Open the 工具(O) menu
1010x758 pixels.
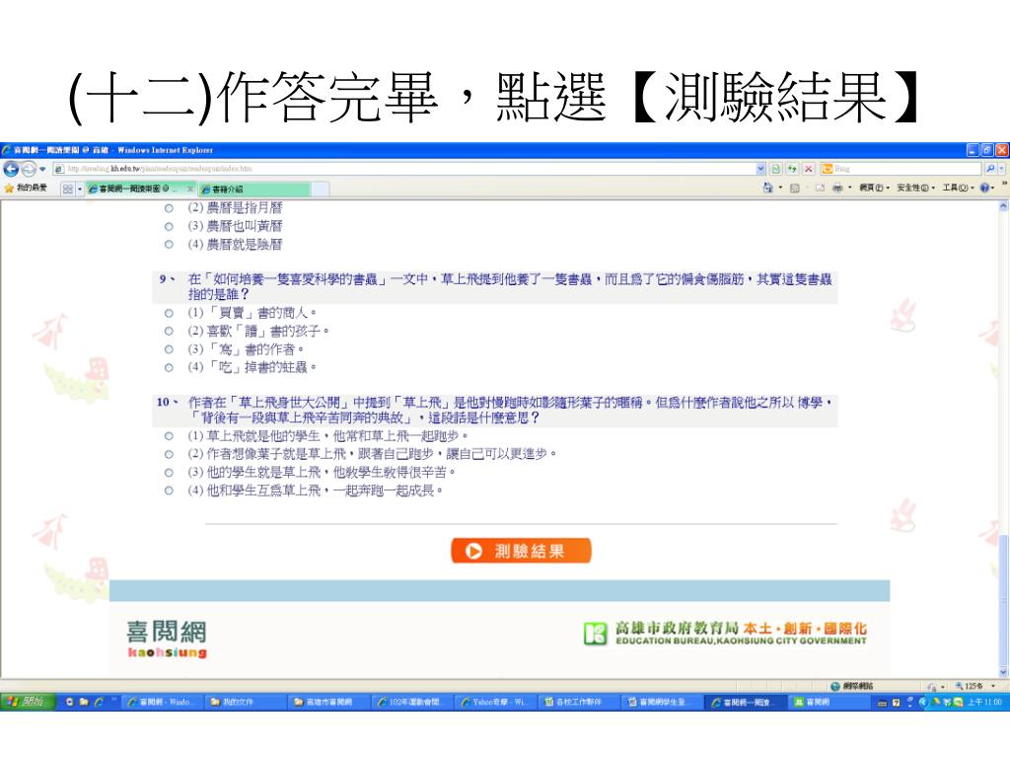958,189
